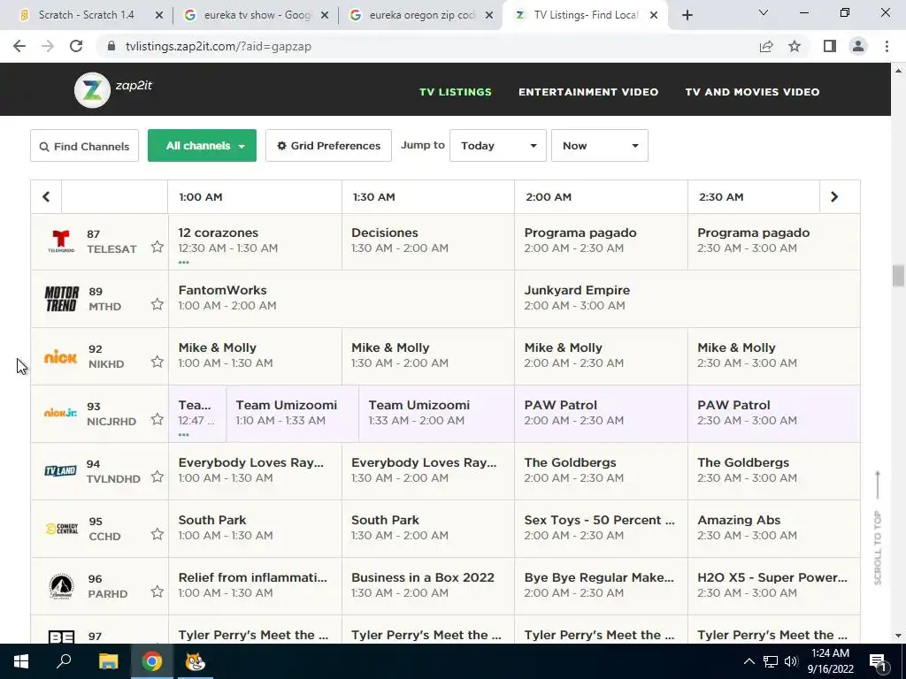Open the Nick Jr. channel 93 logo
Image resolution: width=906 pixels, height=679 pixels.
[61, 413]
